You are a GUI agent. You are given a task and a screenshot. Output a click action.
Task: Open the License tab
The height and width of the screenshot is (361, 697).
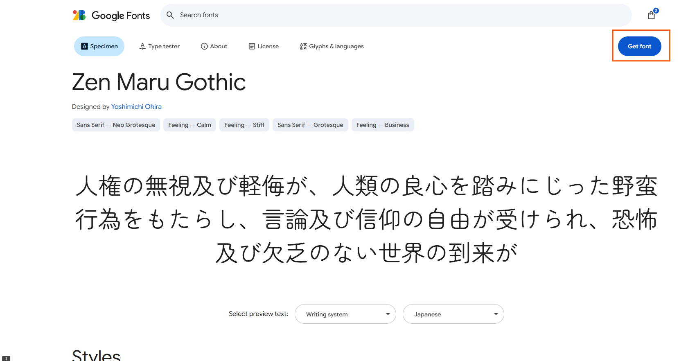tap(264, 46)
